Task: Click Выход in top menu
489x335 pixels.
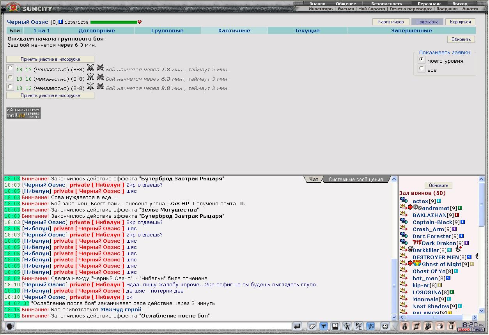Action: point(460,4)
